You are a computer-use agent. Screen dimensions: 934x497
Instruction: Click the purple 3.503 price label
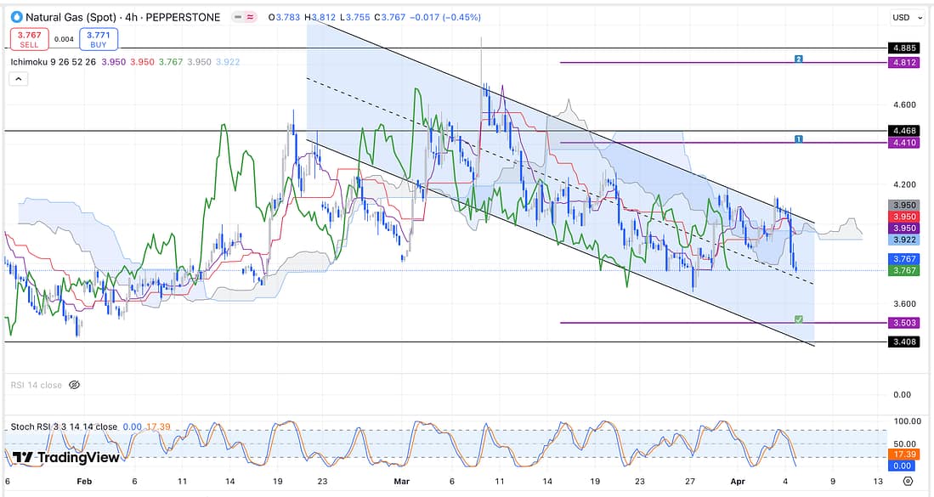pos(902,323)
